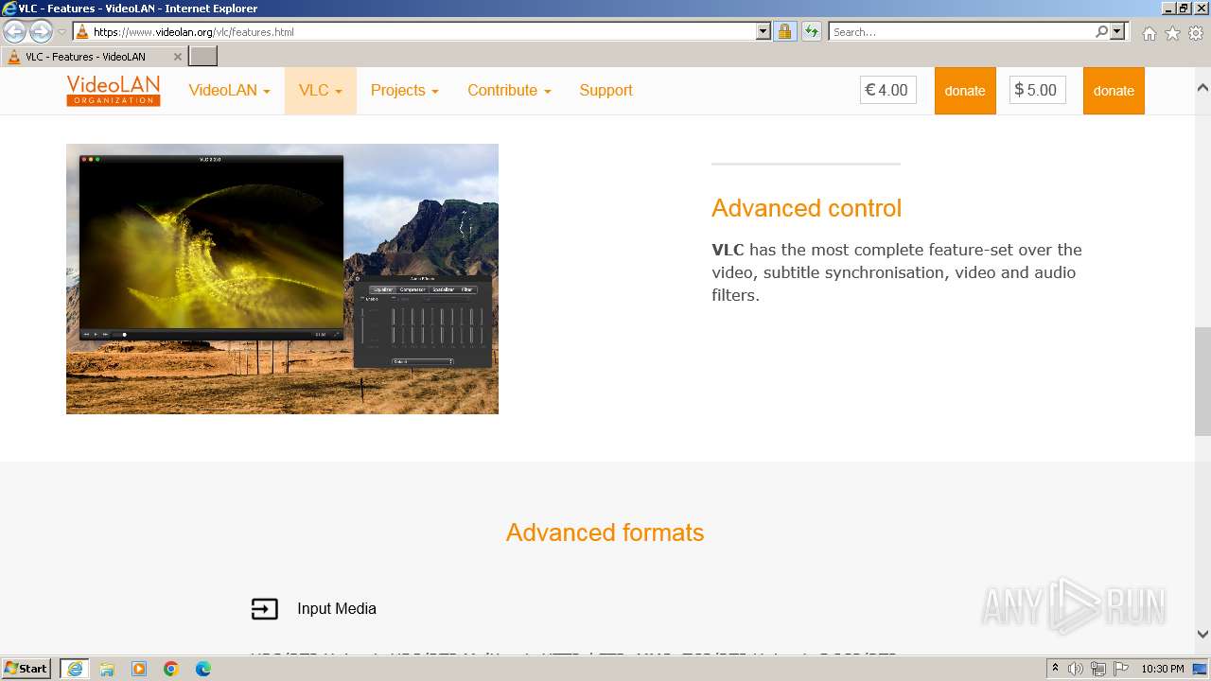Click the Advanced formats heading

(x=605, y=533)
